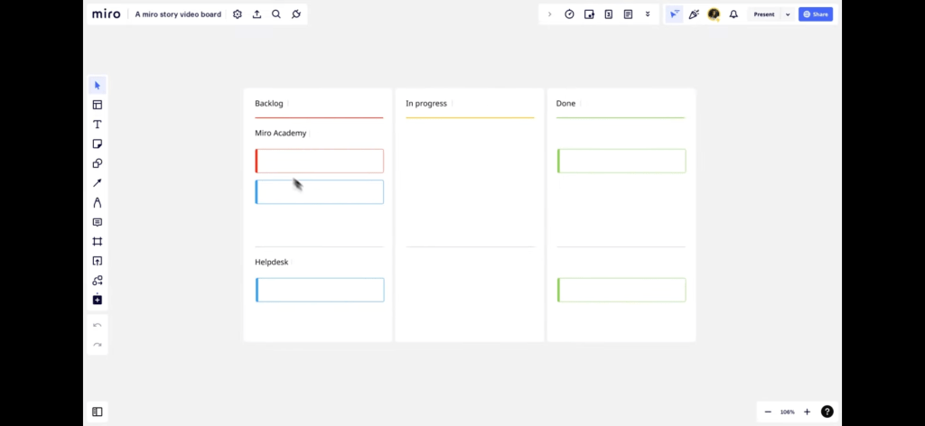
Task: Open the zoom level 106% menu
Action: click(x=787, y=412)
